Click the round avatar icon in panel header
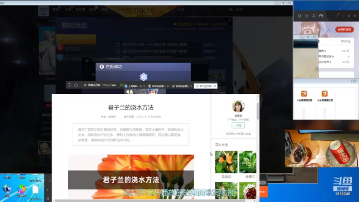The height and width of the screenshot is (202, 359). tap(321, 16)
